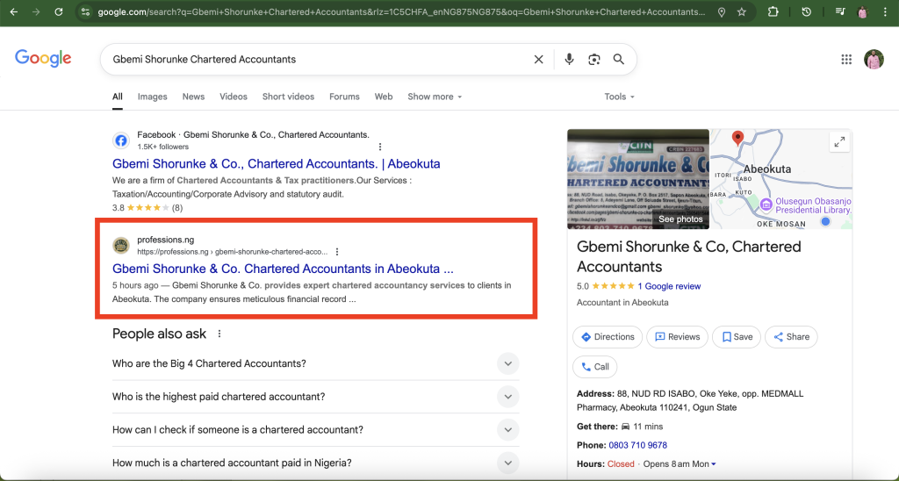Click the search query input field
The width and height of the screenshot is (899, 481).
[318, 59]
